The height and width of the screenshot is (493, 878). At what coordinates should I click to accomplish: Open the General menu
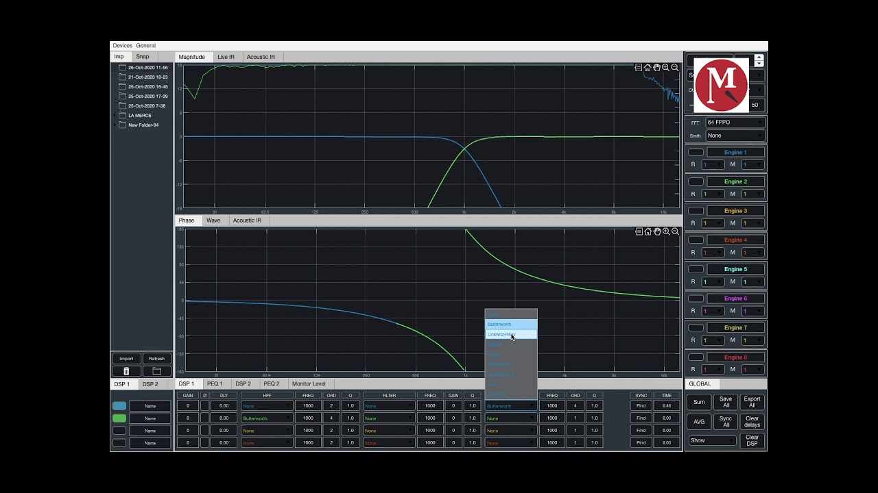(x=145, y=46)
